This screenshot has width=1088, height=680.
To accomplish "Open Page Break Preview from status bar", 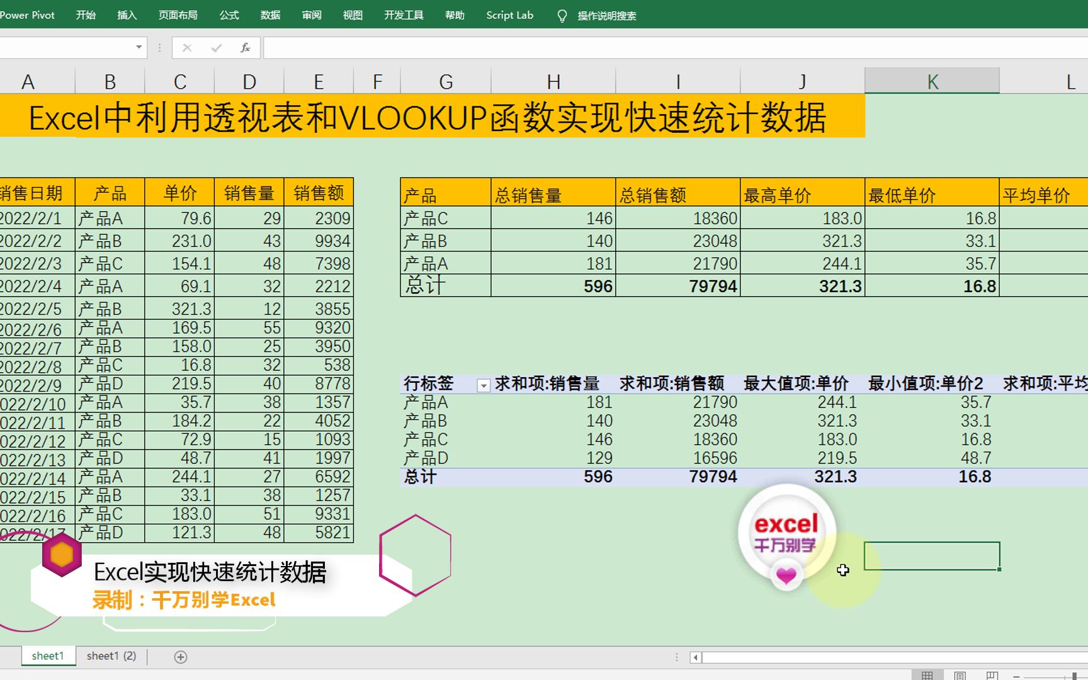I will click(x=993, y=676).
